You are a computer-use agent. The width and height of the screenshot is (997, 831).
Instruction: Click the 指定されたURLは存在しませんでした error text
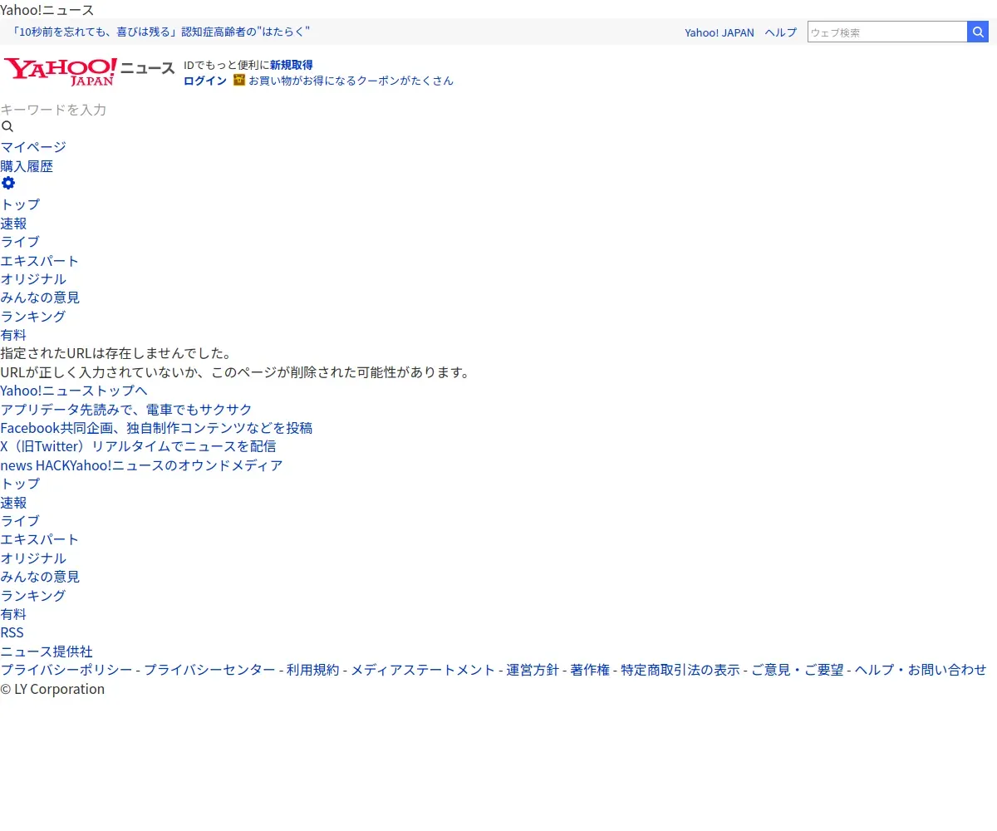pyautogui.click(x=116, y=353)
